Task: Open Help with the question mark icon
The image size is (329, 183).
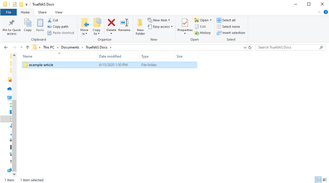Action: point(326,12)
